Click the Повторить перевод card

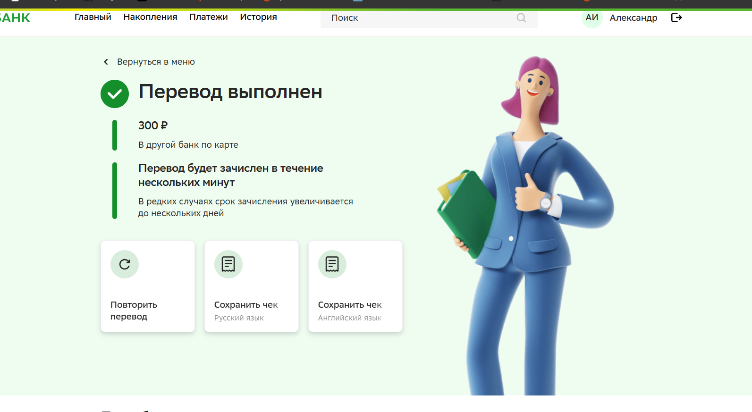pyautogui.click(x=148, y=286)
